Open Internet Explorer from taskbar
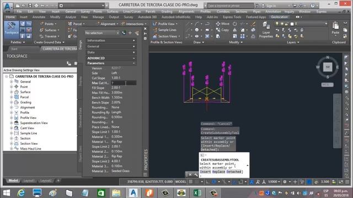Screen dimensions: 353x198 point(21,193)
